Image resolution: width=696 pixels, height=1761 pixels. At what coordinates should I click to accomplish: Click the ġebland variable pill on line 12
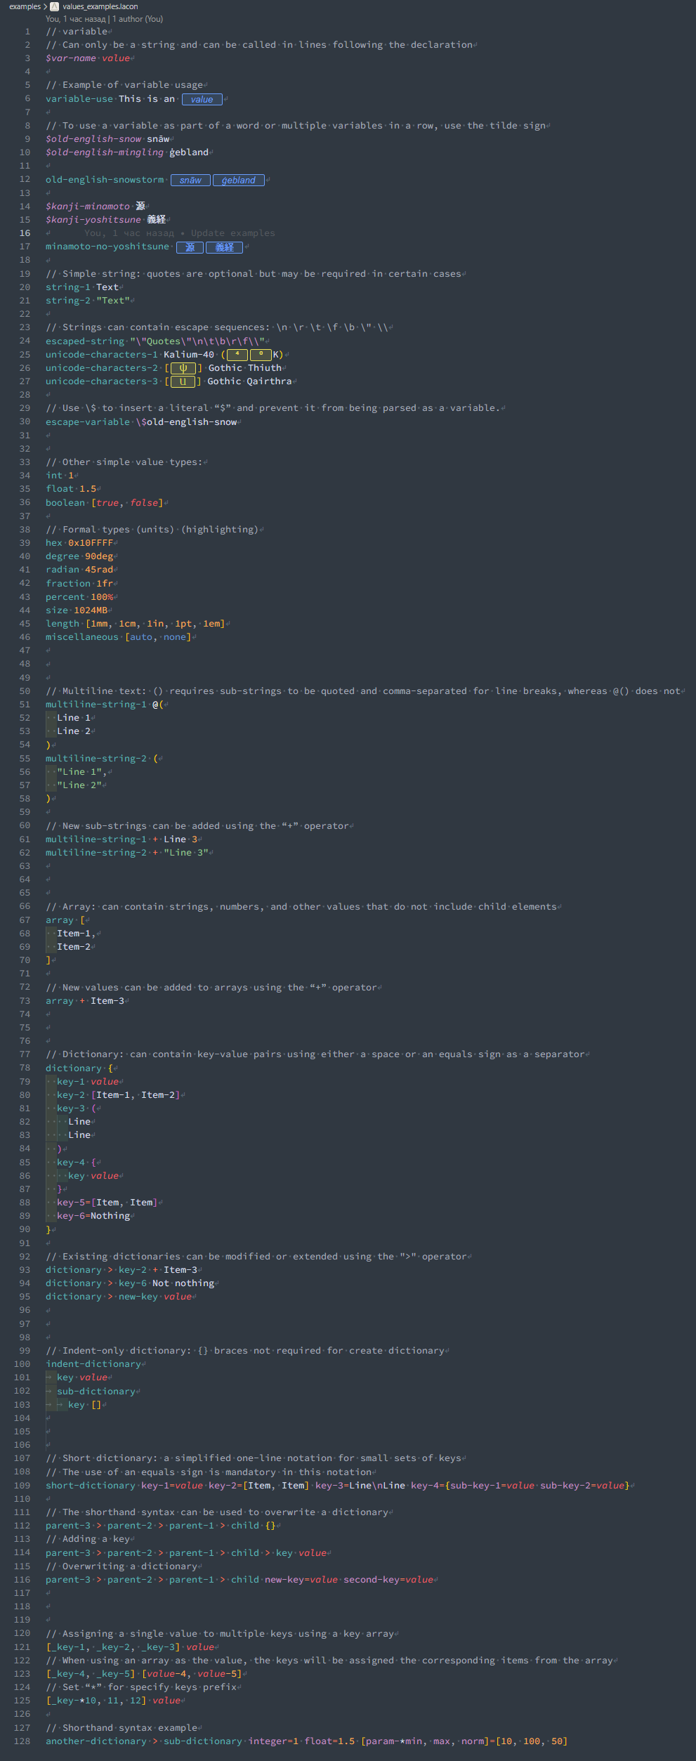pos(239,180)
